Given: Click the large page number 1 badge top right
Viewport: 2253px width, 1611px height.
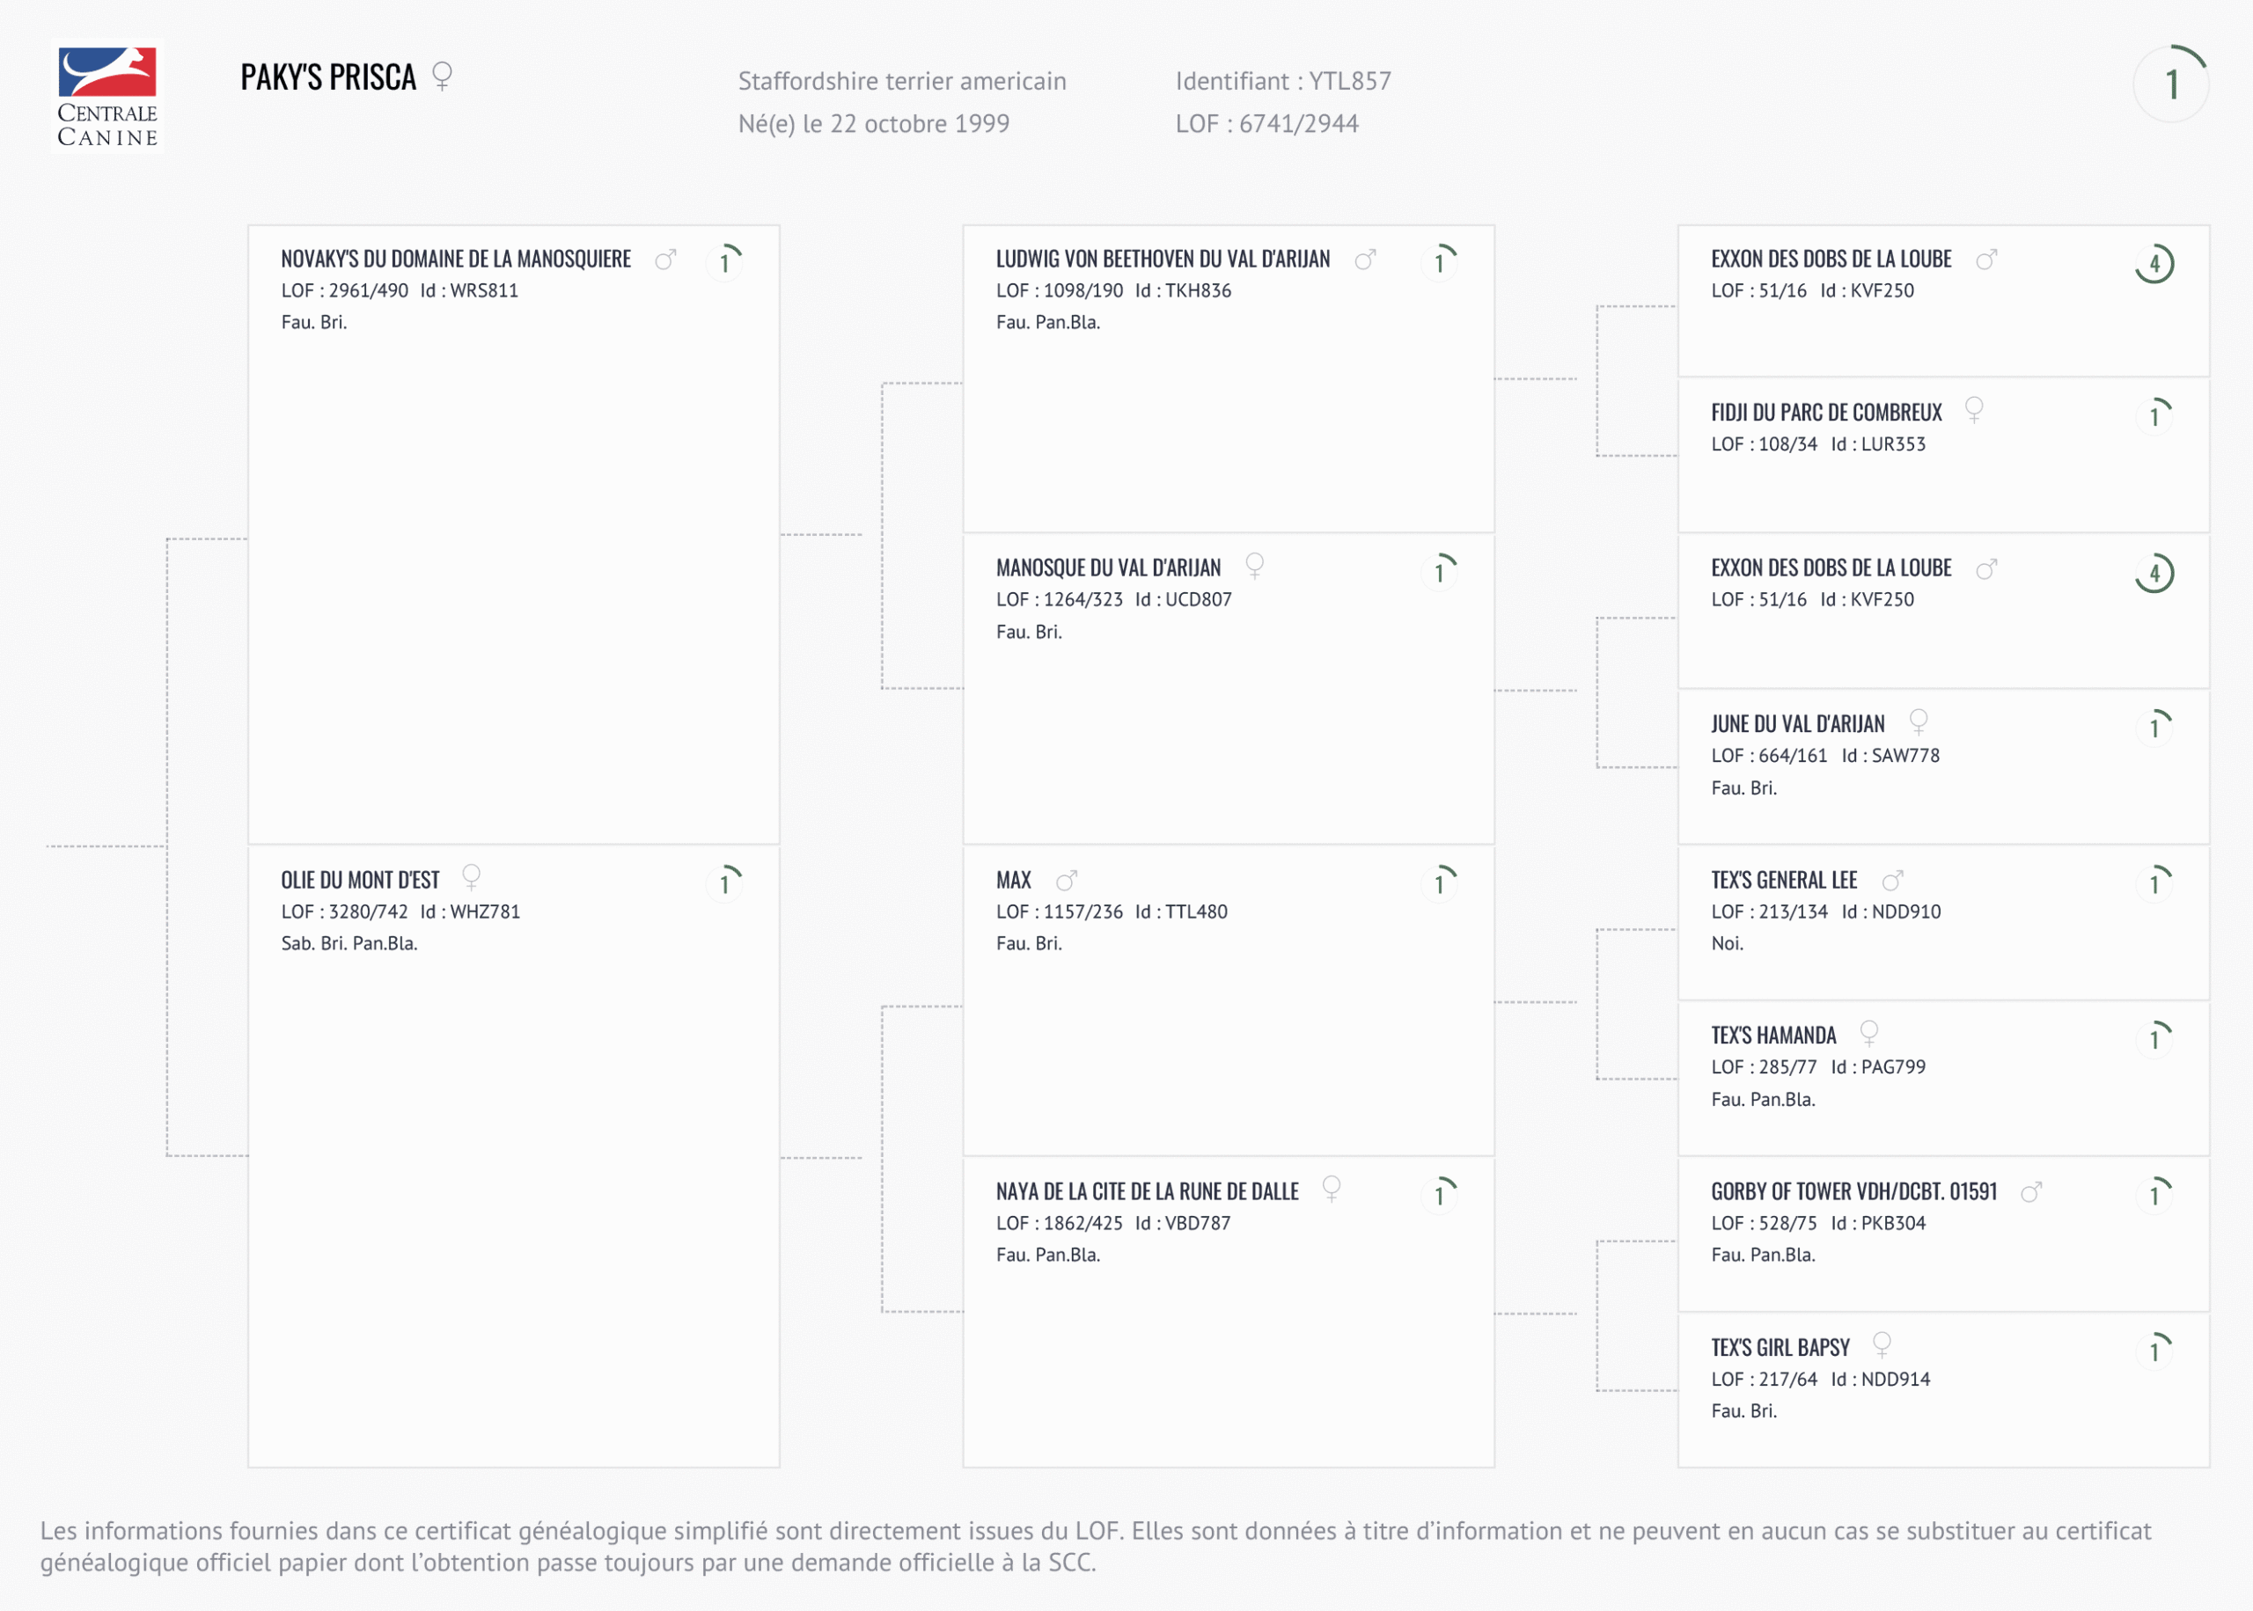Looking at the screenshot, I should click(2170, 84).
